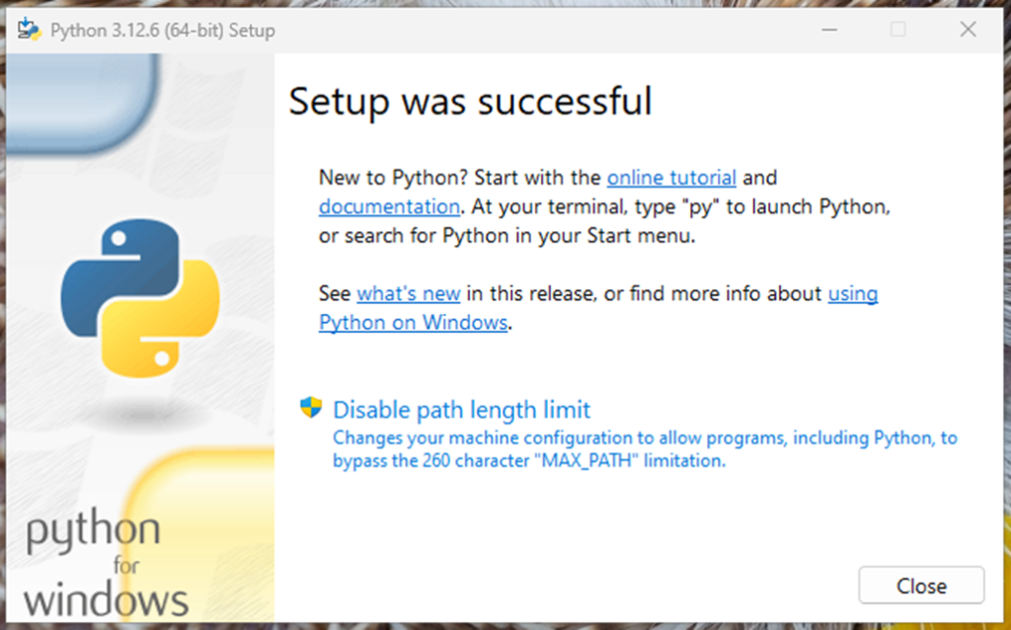The height and width of the screenshot is (630, 1011).
Task: Close the setup window with X
Action: click(x=968, y=30)
